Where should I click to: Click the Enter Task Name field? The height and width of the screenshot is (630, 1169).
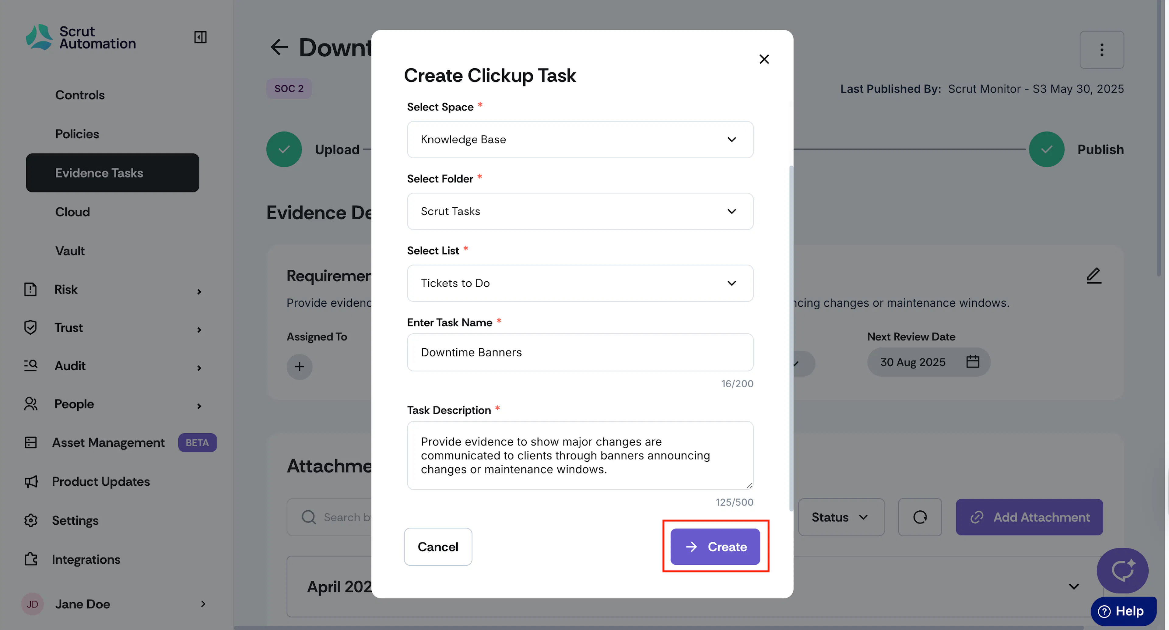point(580,352)
